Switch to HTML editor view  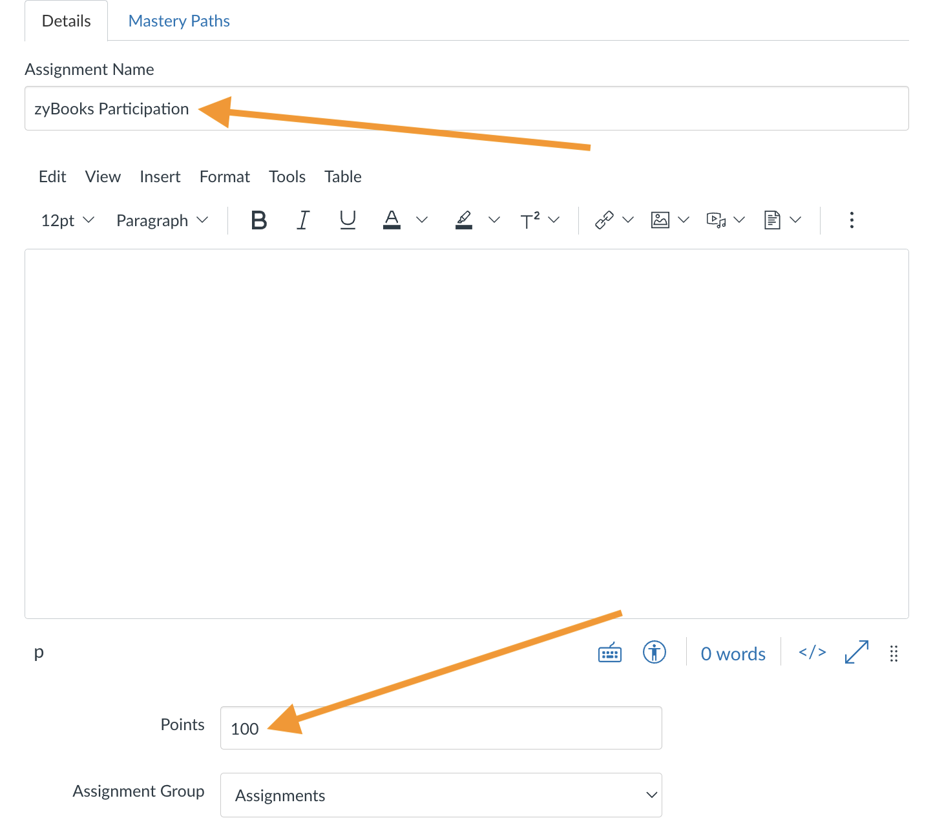click(x=812, y=653)
